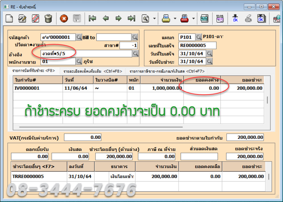This screenshot has width=283, height=202.
Task: Click invoice date cell 11/06/64
Action: point(78,88)
